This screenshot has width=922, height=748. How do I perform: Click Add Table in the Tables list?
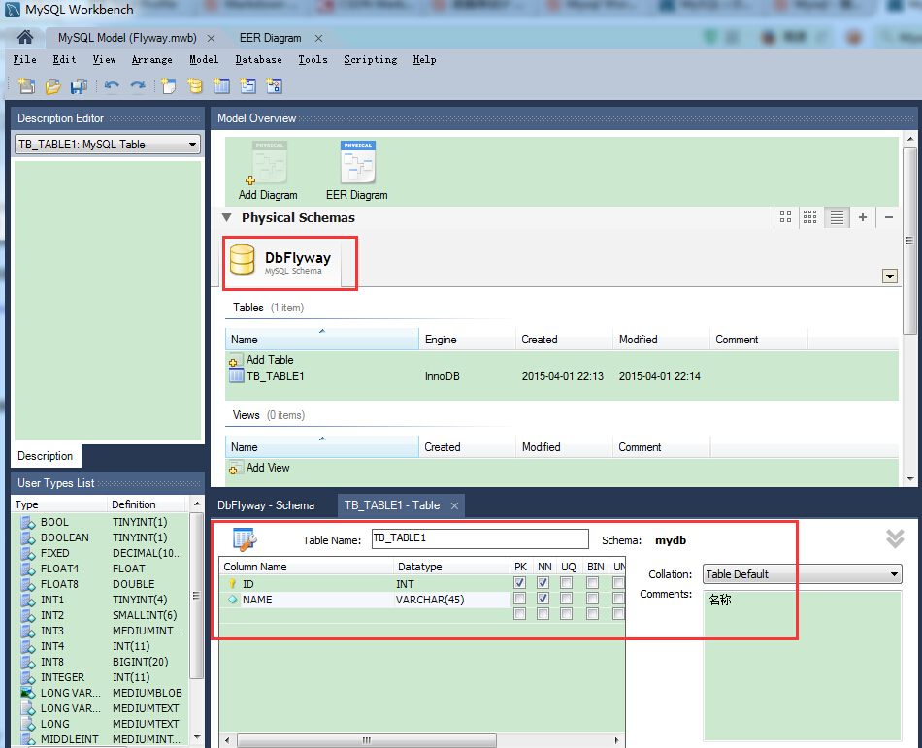click(269, 360)
